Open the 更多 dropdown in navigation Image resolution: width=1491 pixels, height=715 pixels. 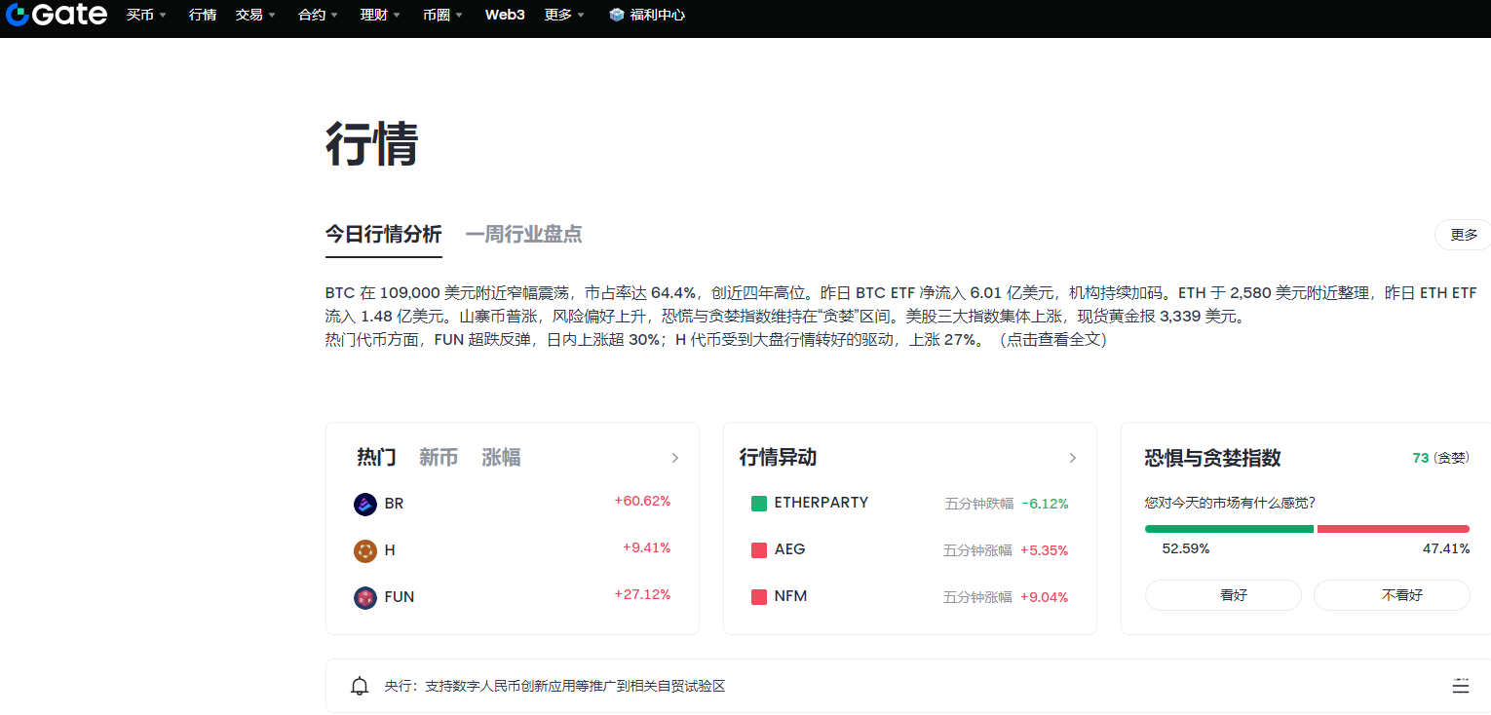pyautogui.click(x=564, y=16)
